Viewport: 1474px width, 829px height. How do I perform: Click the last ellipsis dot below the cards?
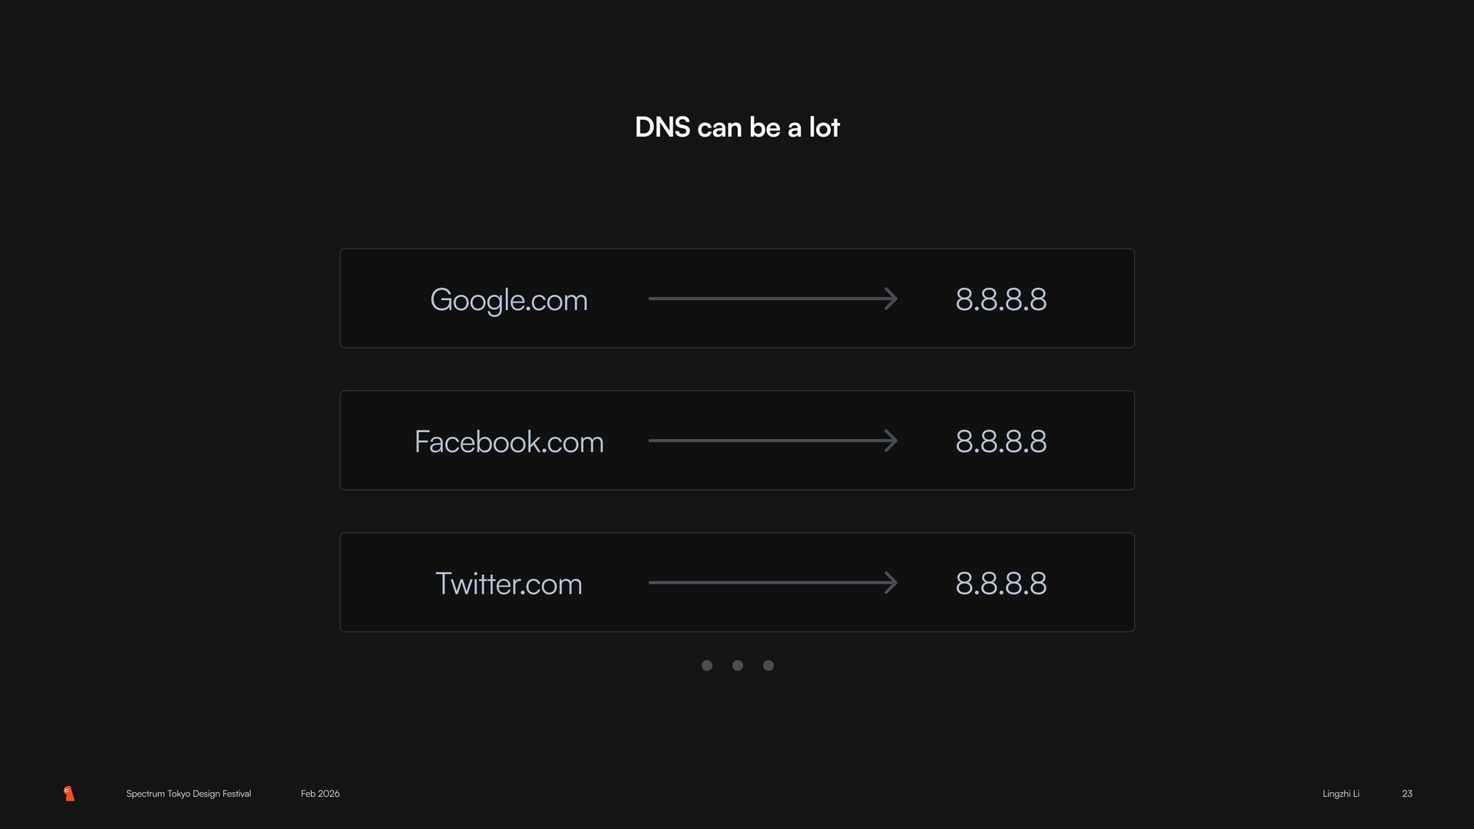point(768,666)
